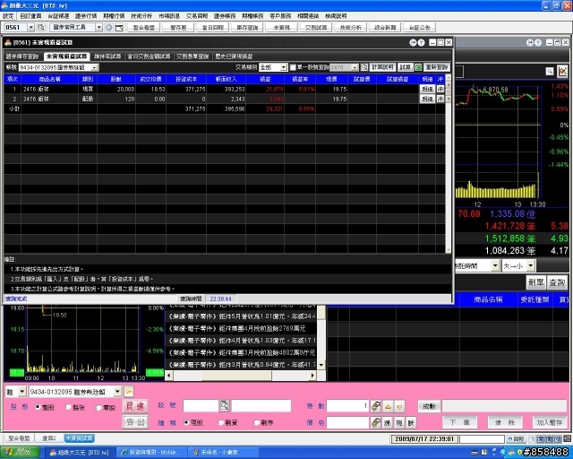This screenshot has height=459, width=573.
Task: Open the 9434-0132095 account dropdown in the order panel
Action: coord(117,392)
